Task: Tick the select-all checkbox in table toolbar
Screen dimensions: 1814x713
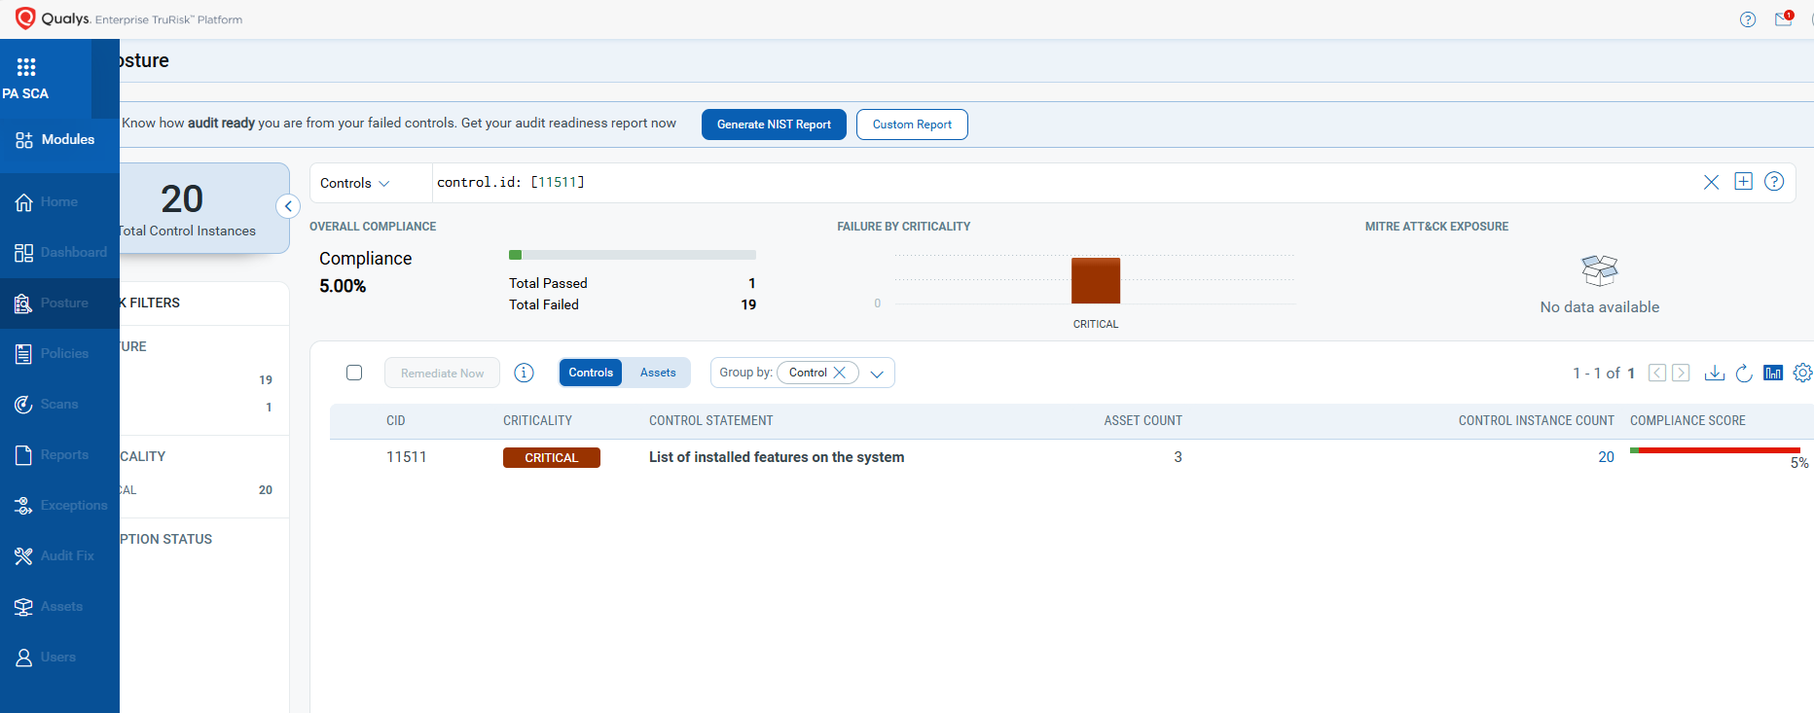Action: coord(354,373)
